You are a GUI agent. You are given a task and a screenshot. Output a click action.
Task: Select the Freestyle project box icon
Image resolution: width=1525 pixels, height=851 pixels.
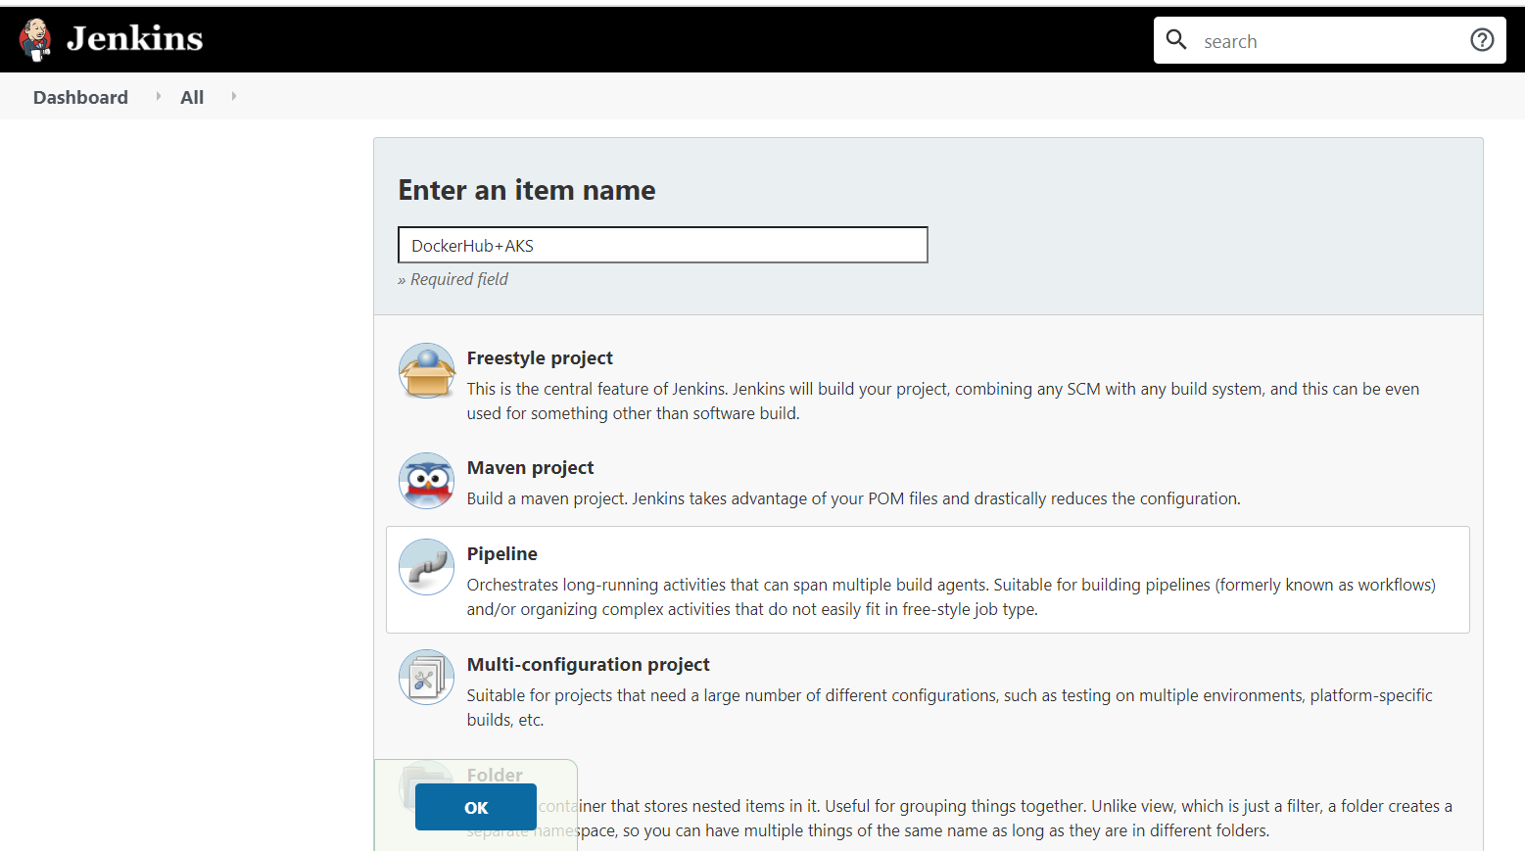tap(426, 371)
